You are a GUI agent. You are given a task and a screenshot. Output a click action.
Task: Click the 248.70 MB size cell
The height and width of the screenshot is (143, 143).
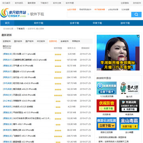click(x=71, y=136)
